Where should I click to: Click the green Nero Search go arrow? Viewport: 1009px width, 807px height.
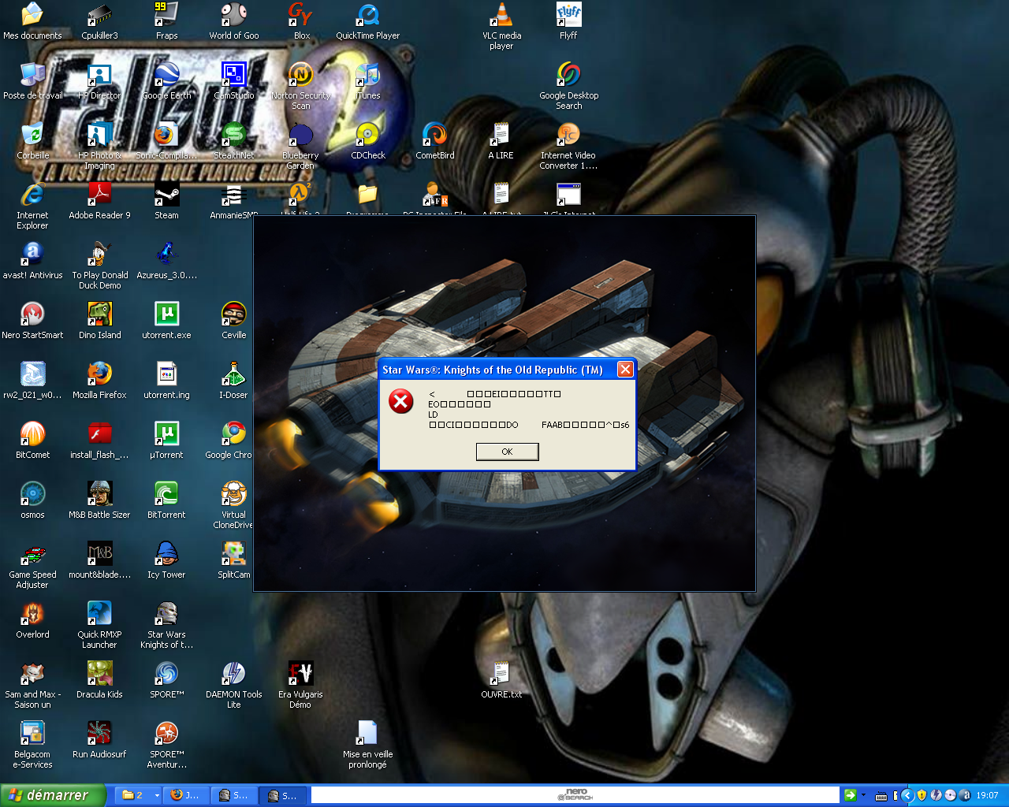[850, 795]
